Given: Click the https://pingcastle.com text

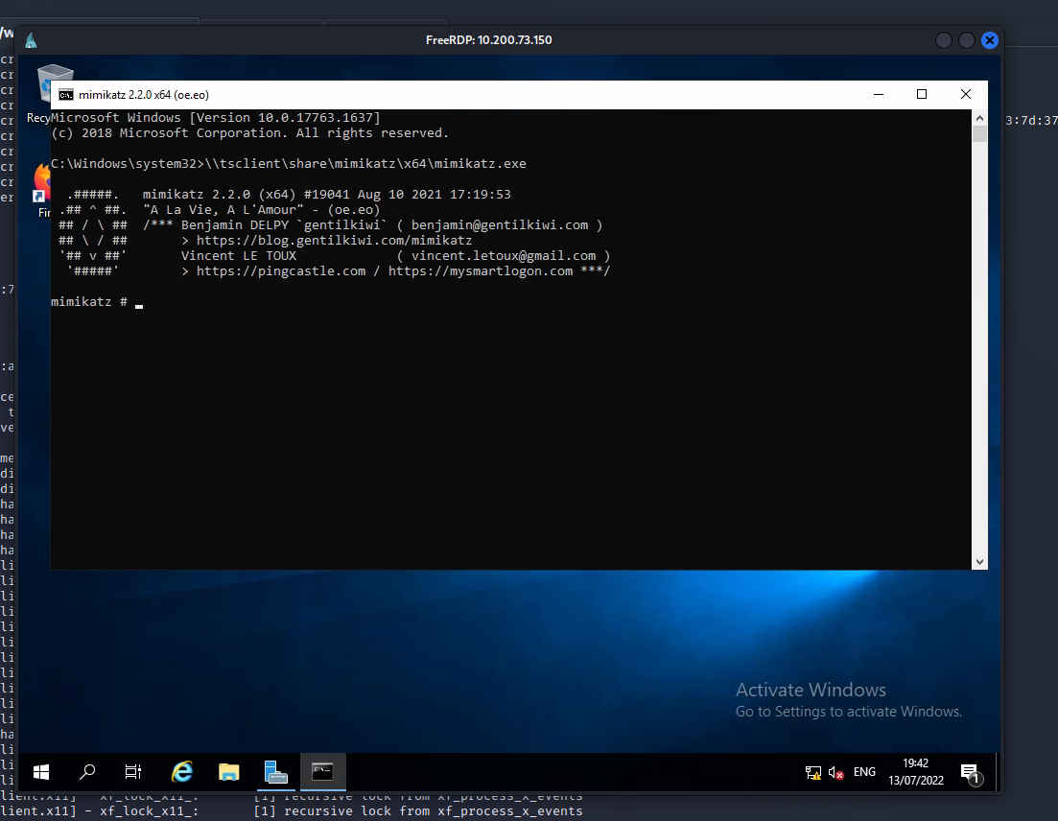Looking at the screenshot, I should click(281, 271).
